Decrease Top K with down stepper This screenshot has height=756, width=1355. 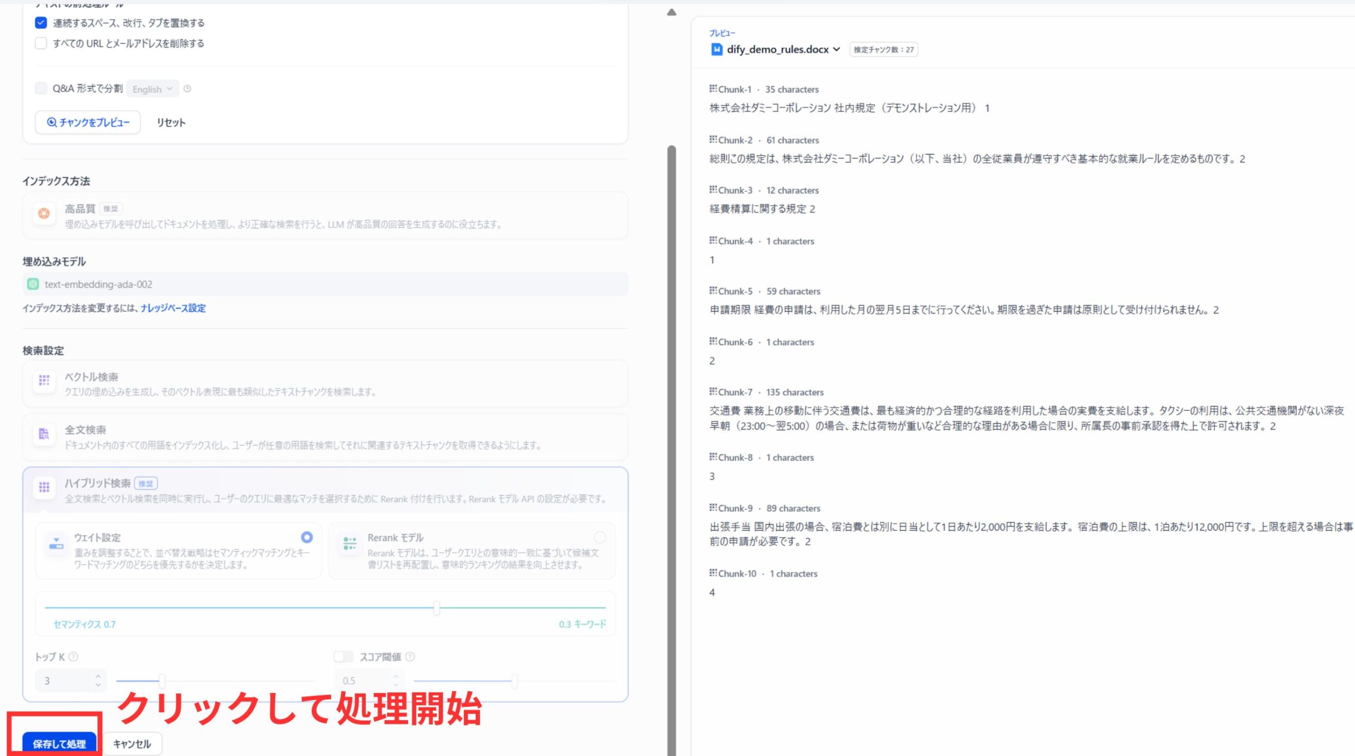pyautogui.click(x=98, y=686)
